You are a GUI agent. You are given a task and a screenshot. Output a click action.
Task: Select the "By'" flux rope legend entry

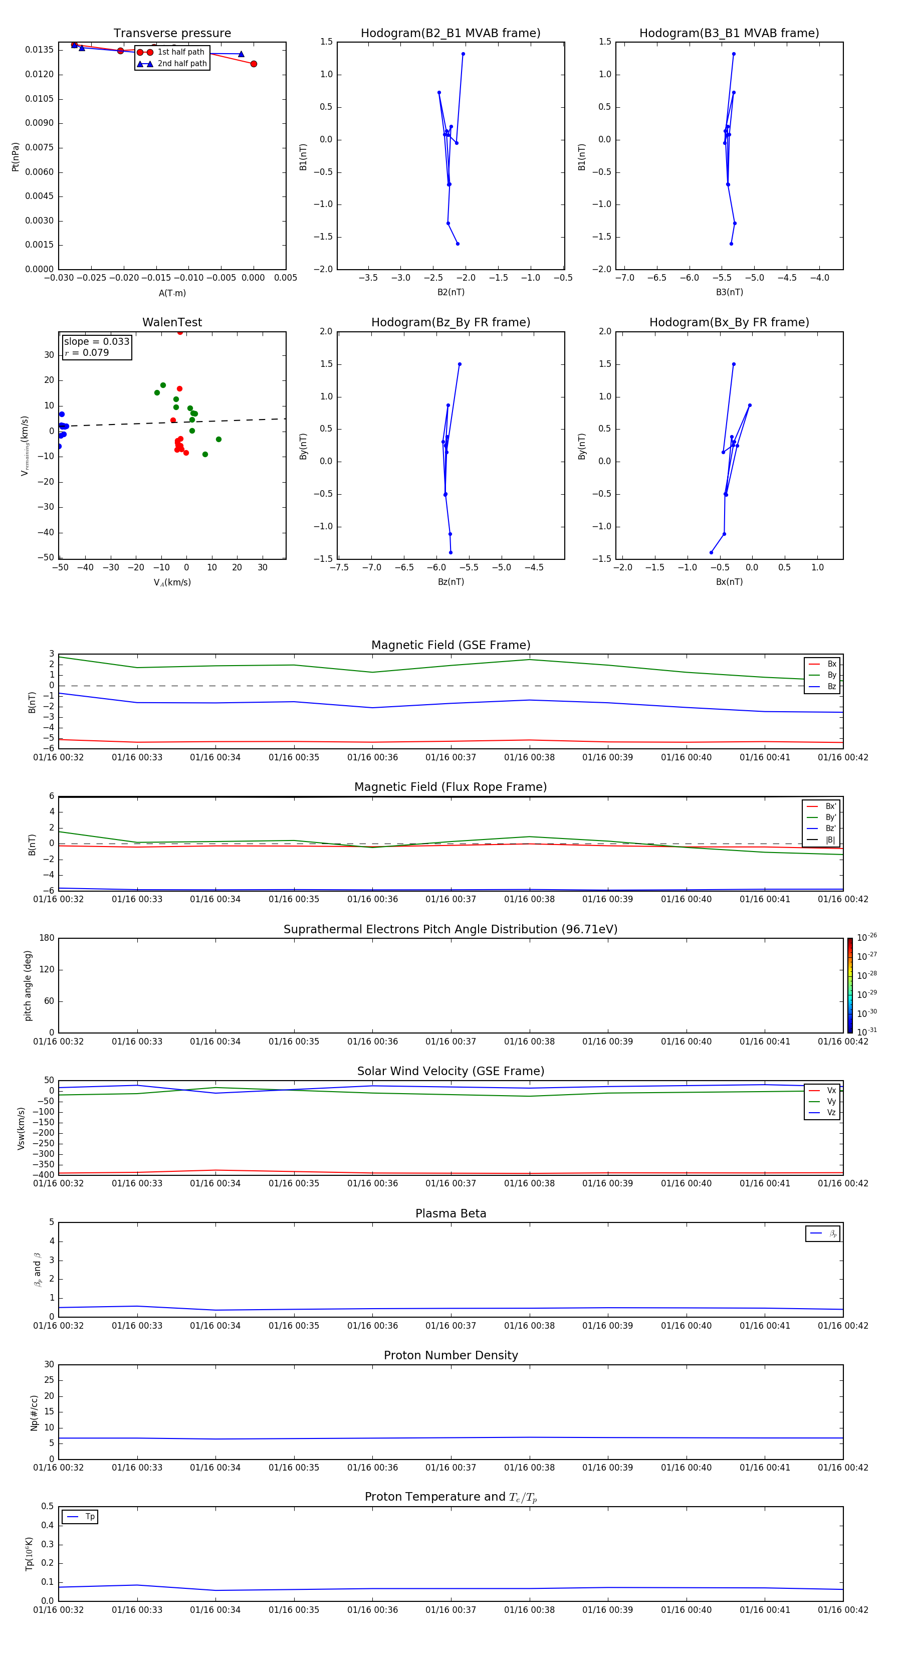[x=822, y=817]
